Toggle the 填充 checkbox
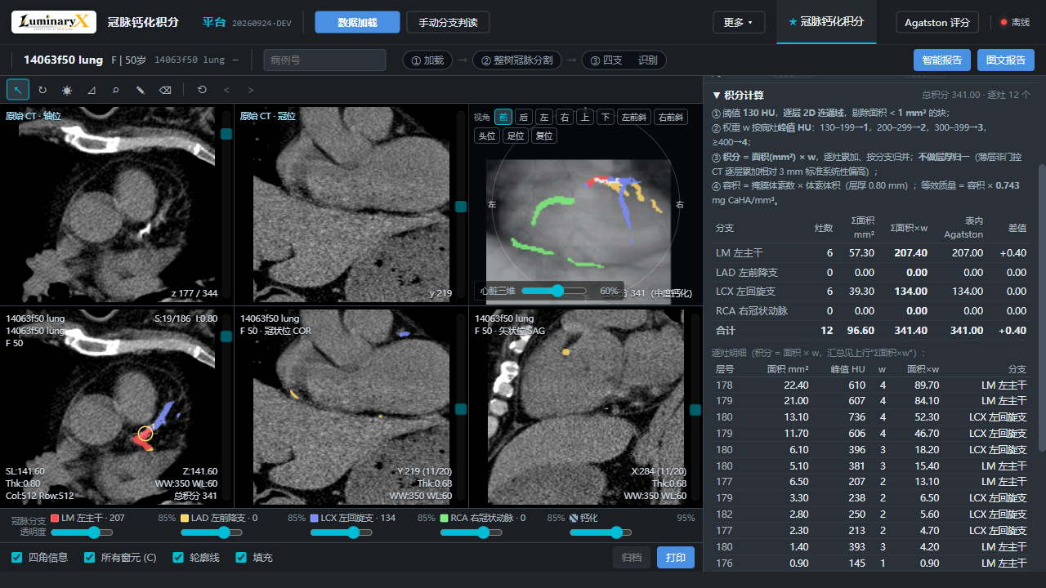 241,558
